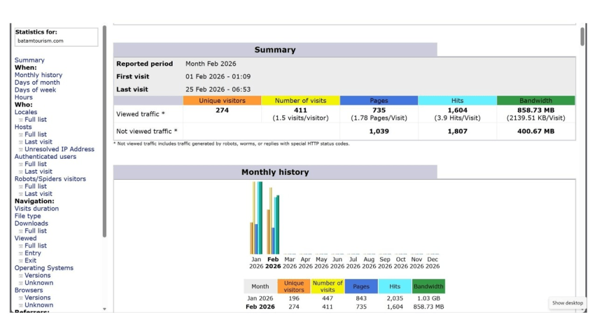
Task: Select the File type link
Action: [x=27, y=216]
